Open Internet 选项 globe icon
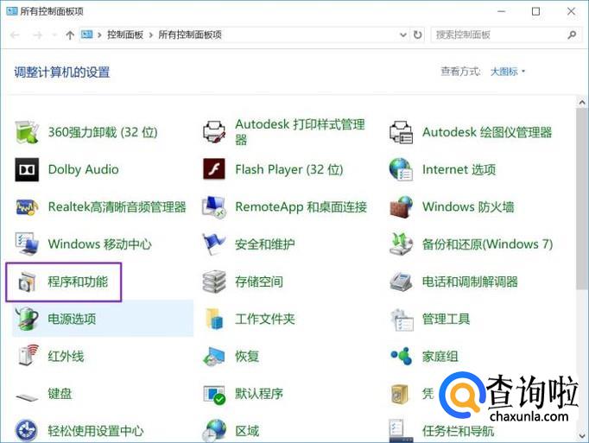Image resolution: width=589 pixels, height=443 pixels. tap(402, 169)
